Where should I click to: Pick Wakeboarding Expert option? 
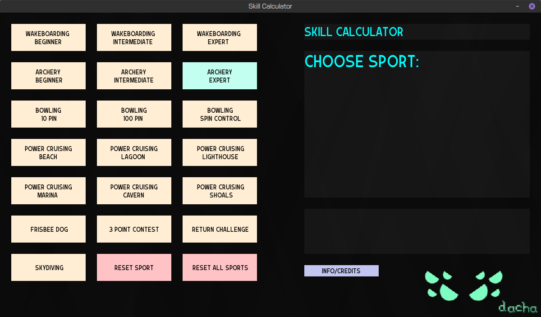coord(220,37)
